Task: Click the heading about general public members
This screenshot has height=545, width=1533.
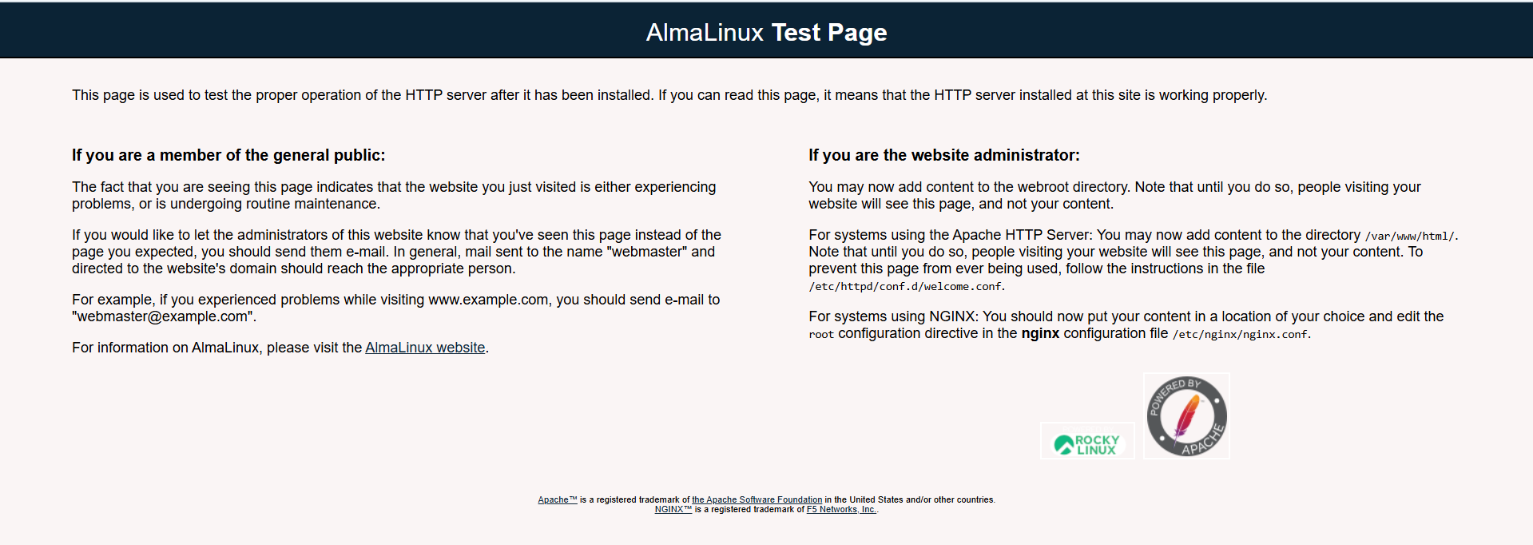Action: 228,155
